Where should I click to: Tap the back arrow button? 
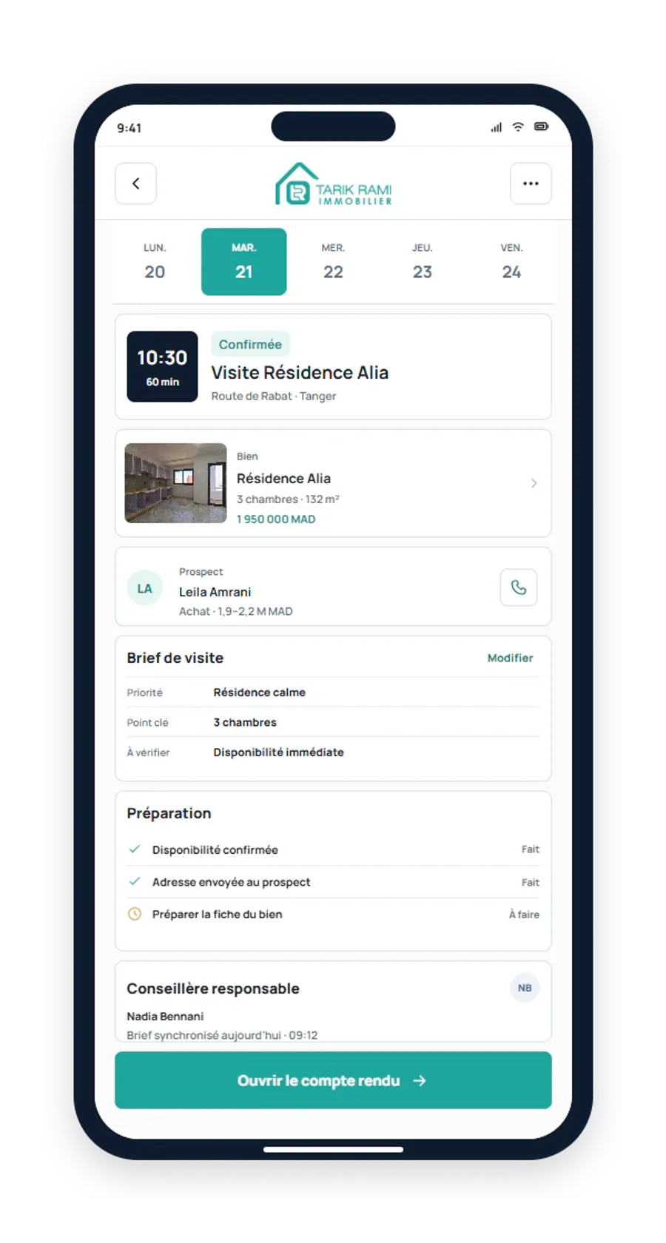point(135,183)
